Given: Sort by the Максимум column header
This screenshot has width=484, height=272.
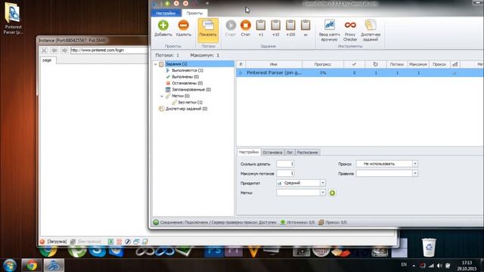Looking at the screenshot, I should pyautogui.click(x=418, y=64).
